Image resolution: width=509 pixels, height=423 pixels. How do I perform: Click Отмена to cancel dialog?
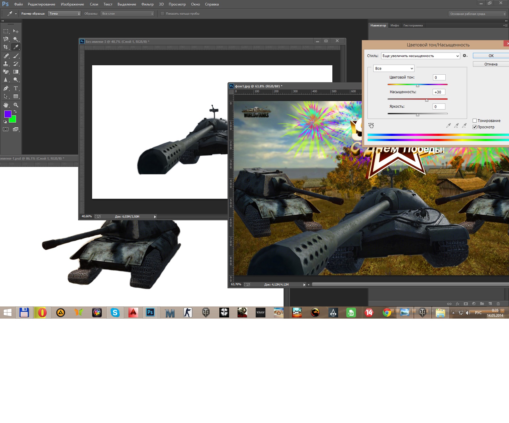[x=491, y=64]
